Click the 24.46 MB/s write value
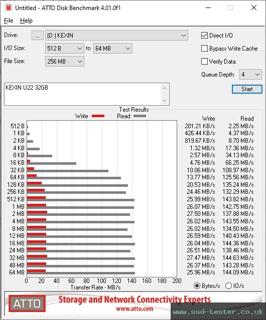Image resolution: width=266 pixels, height=320 pixels. click(201, 192)
